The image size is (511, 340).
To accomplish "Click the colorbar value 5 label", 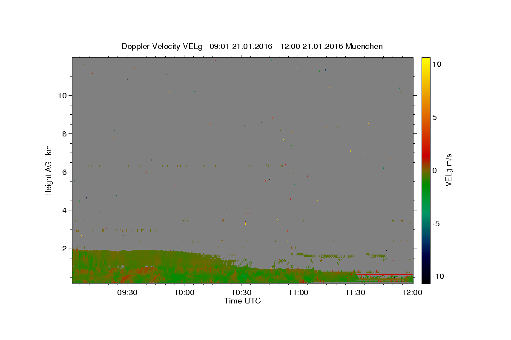I will coord(434,117).
